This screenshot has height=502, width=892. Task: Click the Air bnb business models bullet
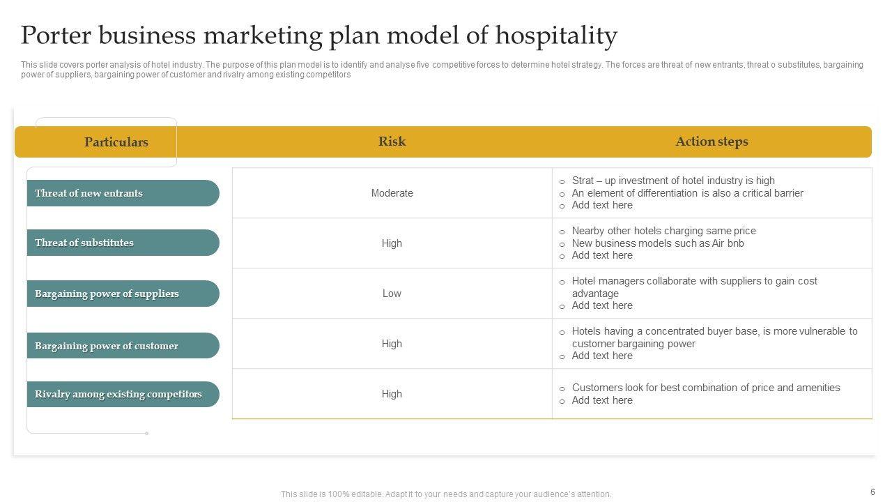(x=658, y=243)
